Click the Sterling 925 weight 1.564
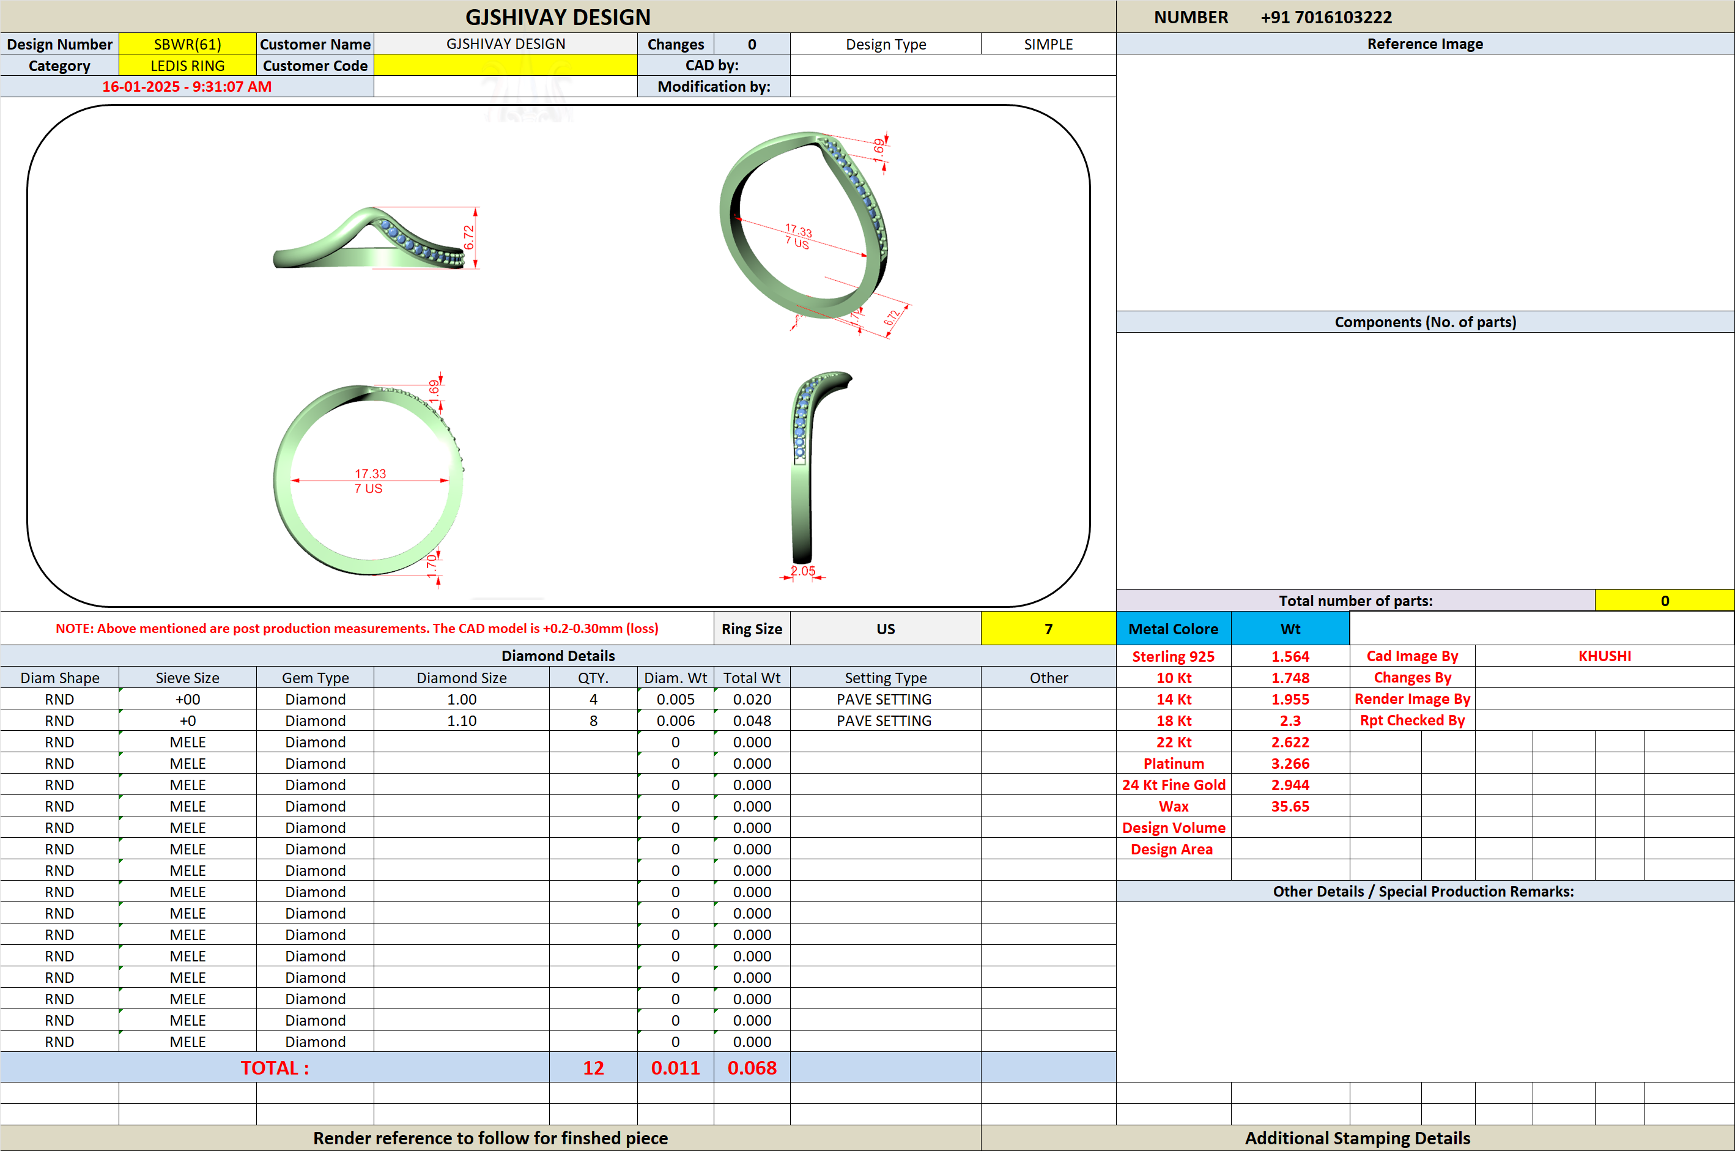The height and width of the screenshot is (1151, 1735). tap(1290, 656)
